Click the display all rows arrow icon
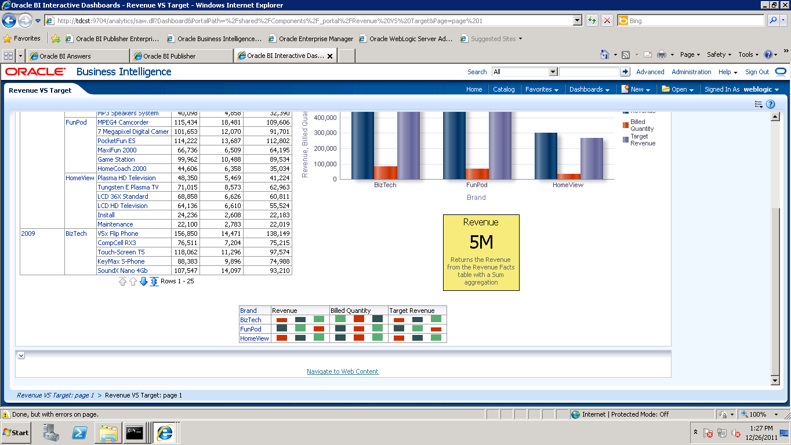 pos(154,282)
